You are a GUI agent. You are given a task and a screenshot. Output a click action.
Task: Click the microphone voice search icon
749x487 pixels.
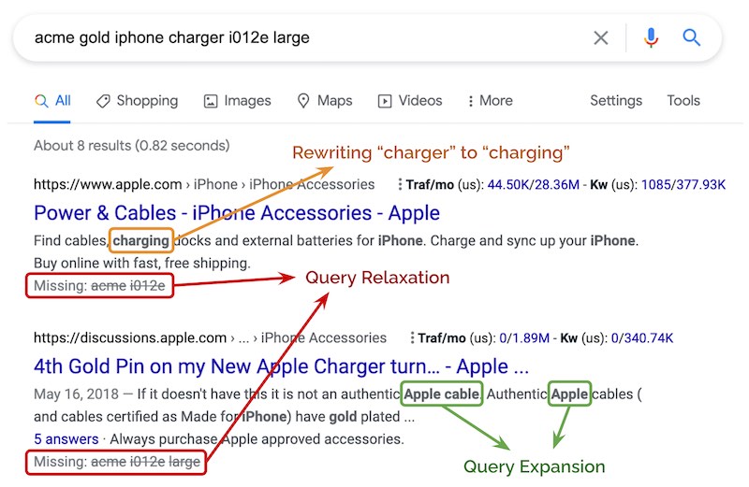pos(651,38)
